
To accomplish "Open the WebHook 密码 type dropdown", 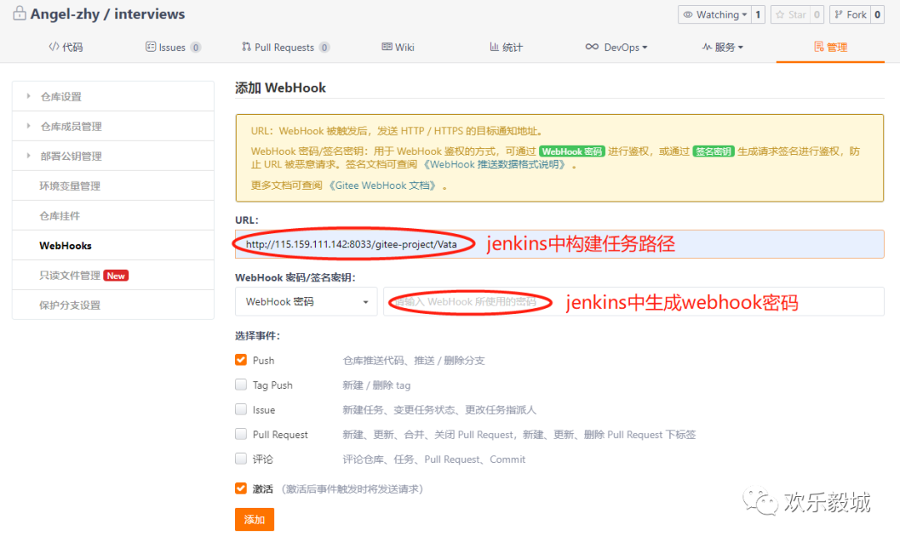I will [306, 301].
